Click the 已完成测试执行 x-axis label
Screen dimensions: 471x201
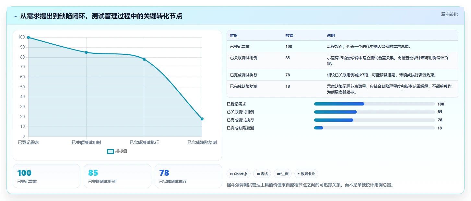144,142
